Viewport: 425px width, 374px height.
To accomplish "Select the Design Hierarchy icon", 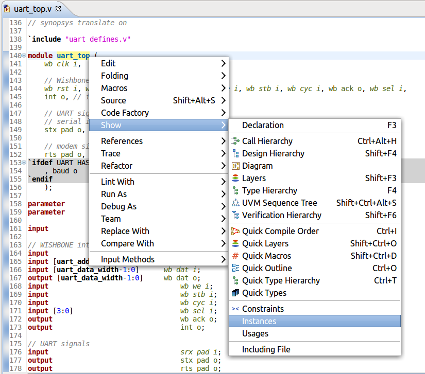I will click(x=236, y=153).
